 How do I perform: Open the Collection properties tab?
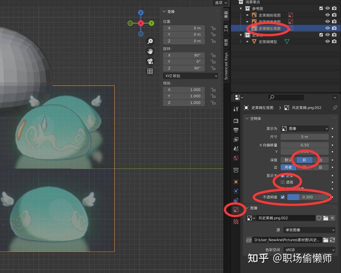click(x=236, y=170)
